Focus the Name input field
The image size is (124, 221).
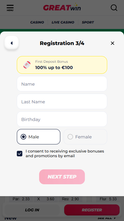[62, 84]
